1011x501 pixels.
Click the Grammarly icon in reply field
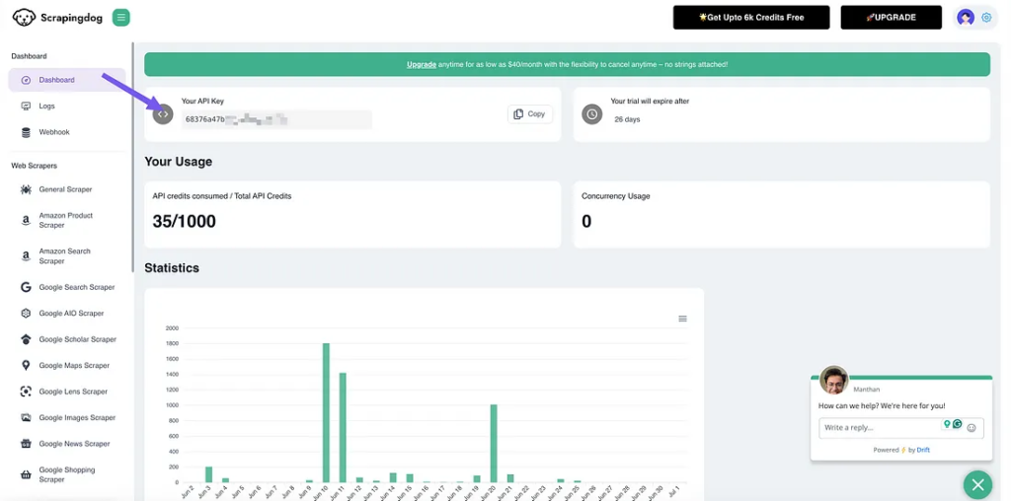[958, 424]
